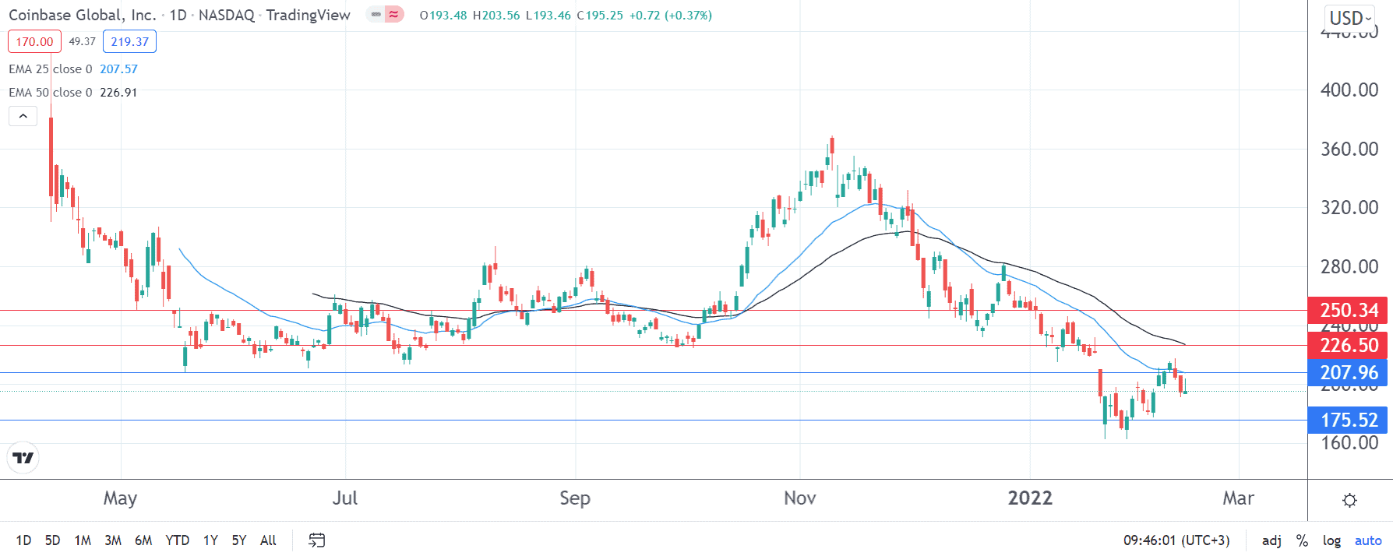
Task: Click the red 170.00 sell price button
Action: coord(35,41)
